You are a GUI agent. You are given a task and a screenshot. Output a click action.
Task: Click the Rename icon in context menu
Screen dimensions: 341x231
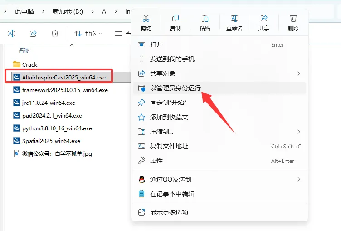pos(234,18)
